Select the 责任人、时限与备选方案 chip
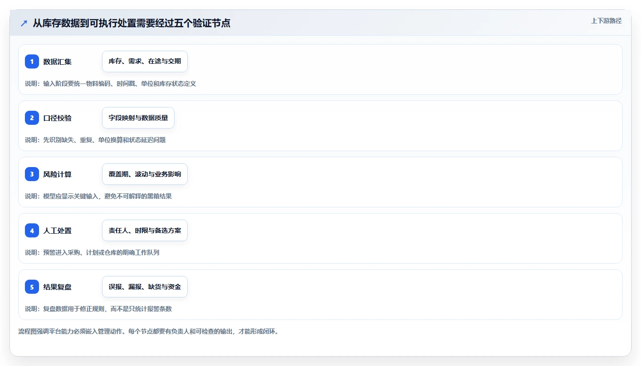The image size is (641, 366). click(145, 230)
